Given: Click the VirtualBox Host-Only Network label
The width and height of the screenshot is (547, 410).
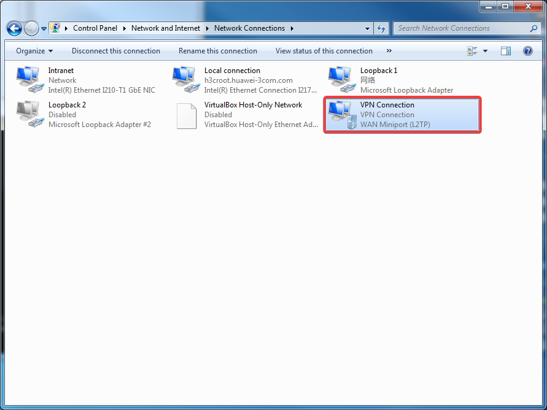Looking at the screenshot, I should pos(254,105).
